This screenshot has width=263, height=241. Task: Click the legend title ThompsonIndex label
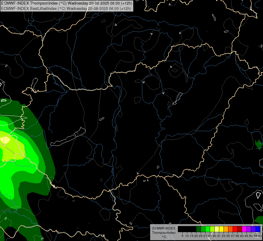(164, 233)
